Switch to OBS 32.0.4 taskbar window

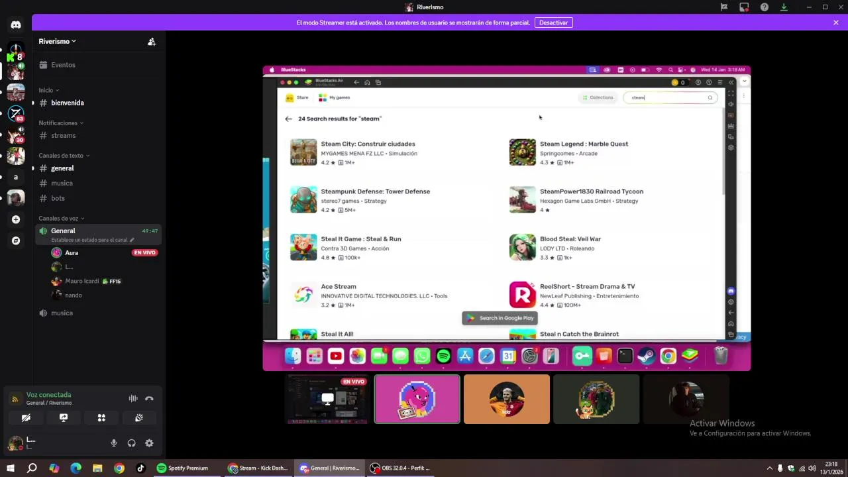[401, 468]
